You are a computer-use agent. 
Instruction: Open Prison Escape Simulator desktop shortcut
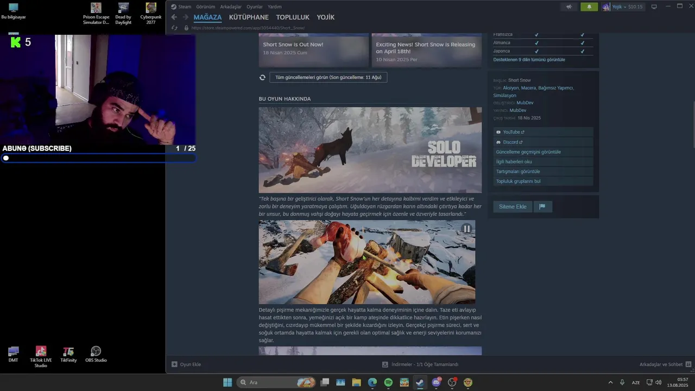click(96, 14)
